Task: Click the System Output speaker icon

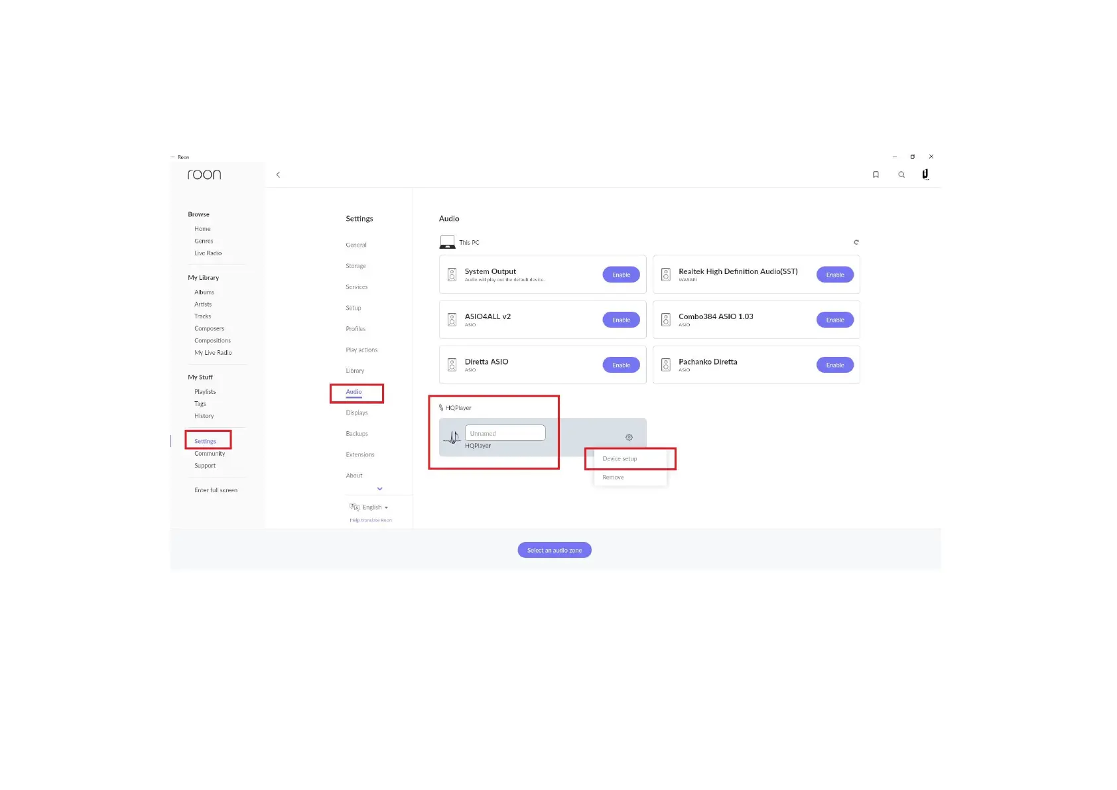Action: [452, 275]
